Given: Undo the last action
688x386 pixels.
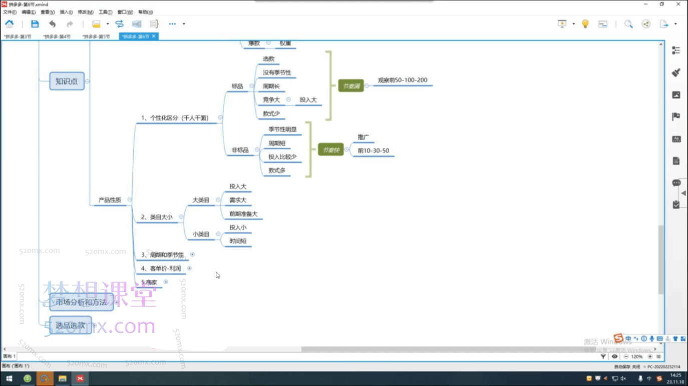Looking at the screenshot, I should (x=52, y=24).
